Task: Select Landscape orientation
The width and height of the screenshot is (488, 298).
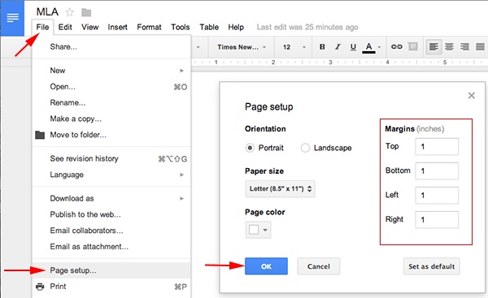Action: click(305, 148)
